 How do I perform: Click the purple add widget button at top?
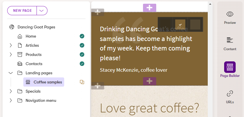pos(149,8)
